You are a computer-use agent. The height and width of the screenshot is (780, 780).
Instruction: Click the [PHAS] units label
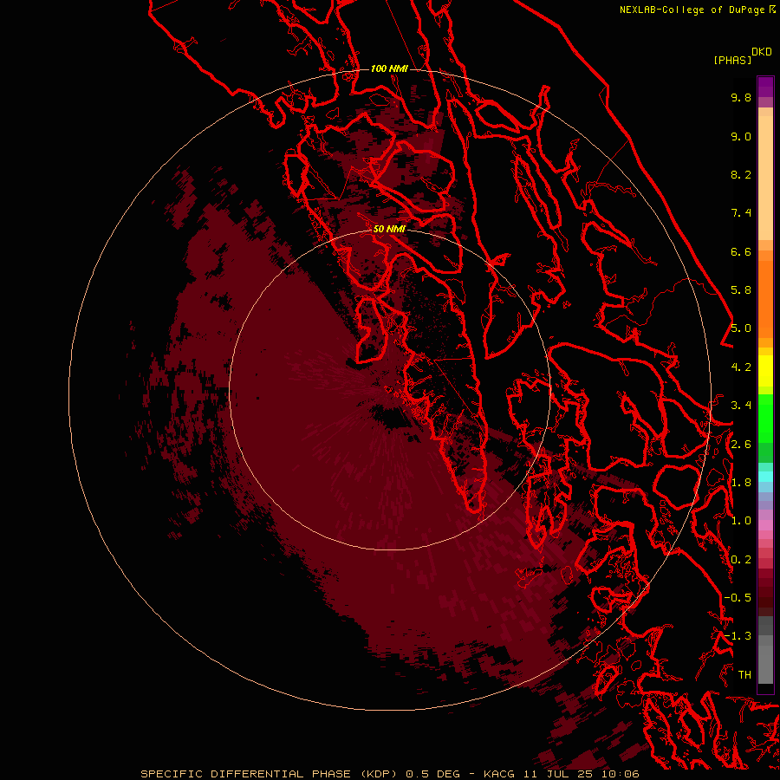[x=732, y=61]
